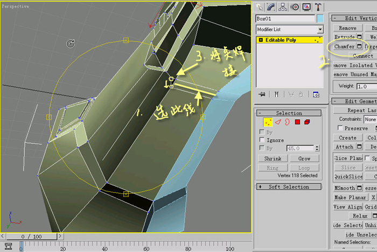Click the Make Planar button
This screenshot has width=377, height=252.
(350, 197)
